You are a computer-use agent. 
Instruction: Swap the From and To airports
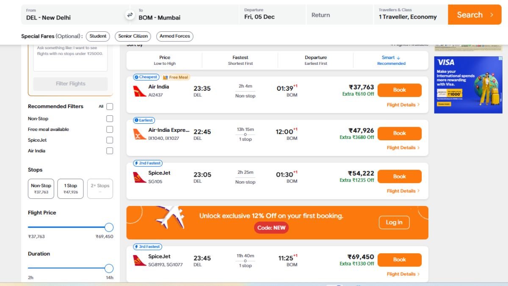[130, 14]
